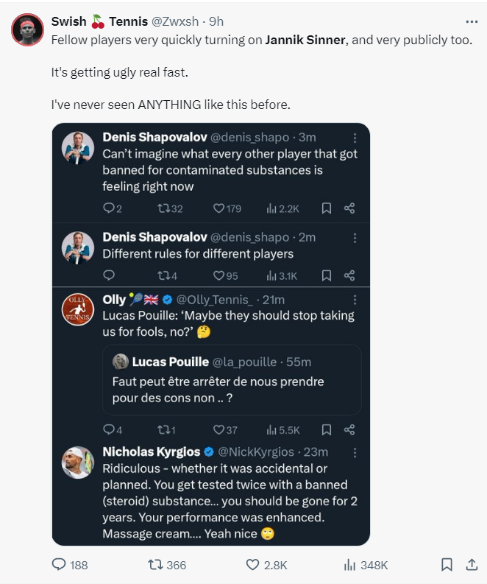Share the main post via upload arrow icon
Viewport: 487px width, 584px height.
pos(472,565)
